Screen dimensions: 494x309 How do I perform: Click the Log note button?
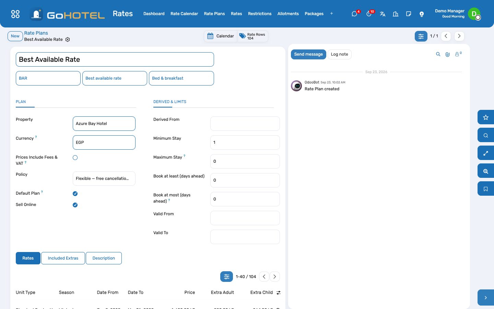(x=339, y=54)
